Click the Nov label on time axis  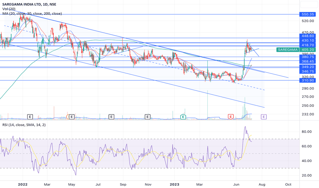(148, 185)
